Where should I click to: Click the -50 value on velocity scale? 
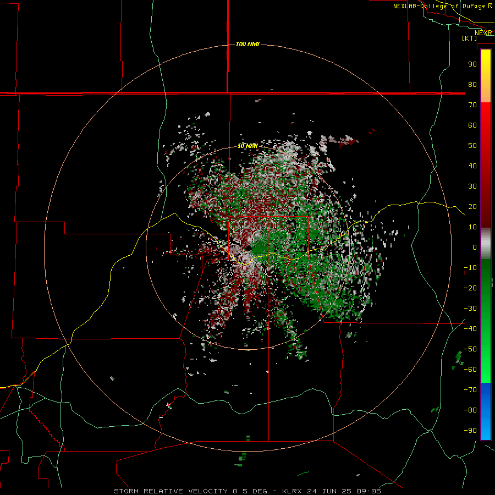(470, 349)
